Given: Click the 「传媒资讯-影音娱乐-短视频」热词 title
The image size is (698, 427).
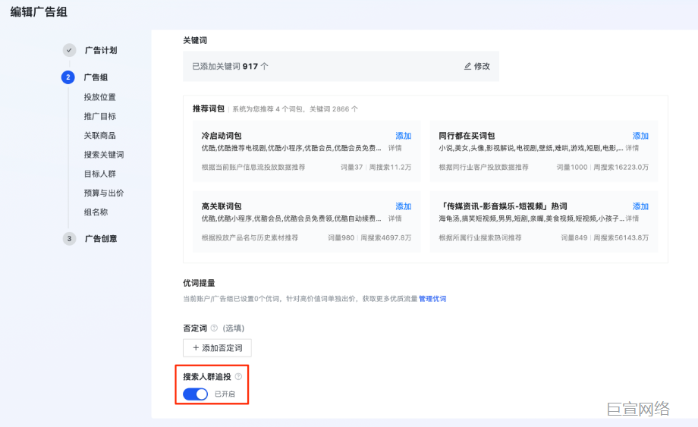Looking at the screenshot, I should tap(503, 206).
